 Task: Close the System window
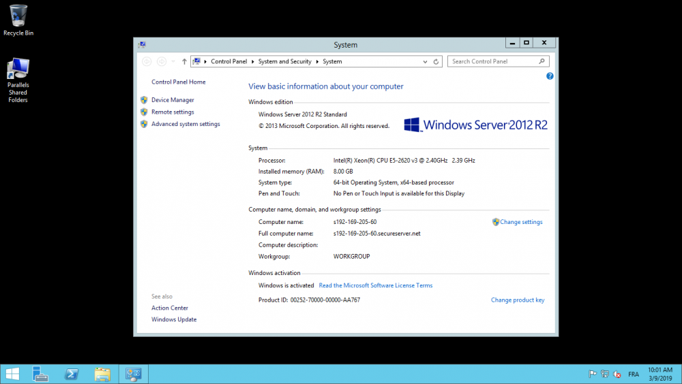pos(544,43)
